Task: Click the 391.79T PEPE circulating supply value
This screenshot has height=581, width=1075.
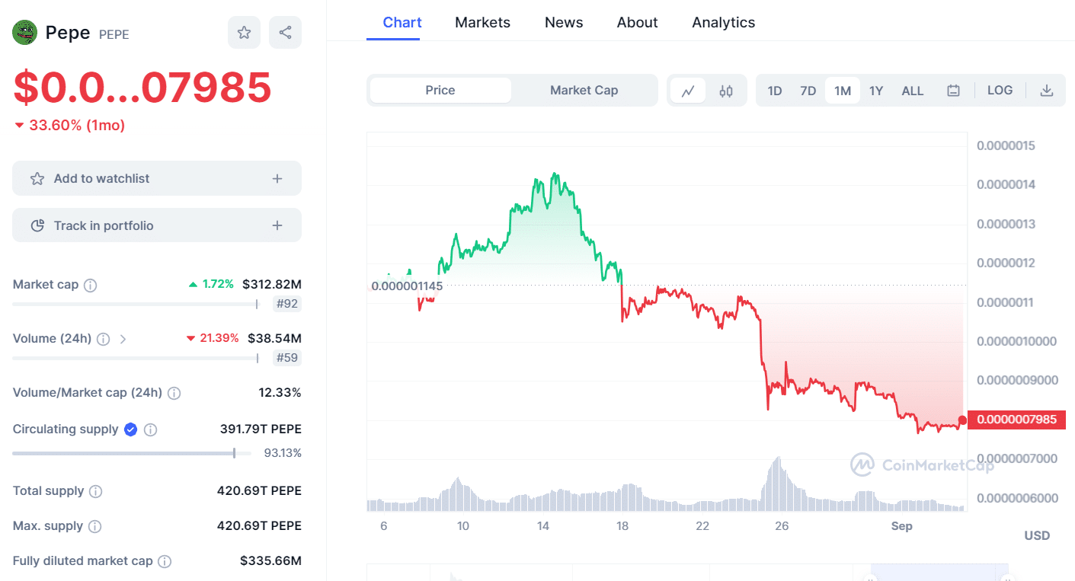Action: [261, 429]
